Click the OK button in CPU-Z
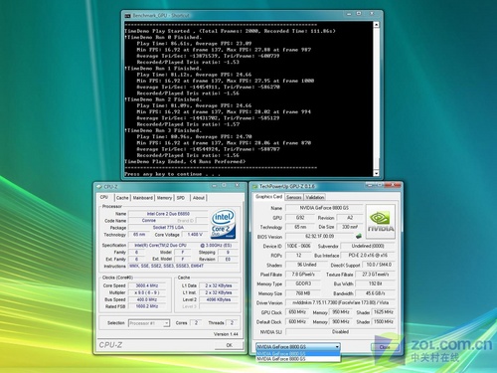This screenshot has height=373, width=497. pos(229,345)
